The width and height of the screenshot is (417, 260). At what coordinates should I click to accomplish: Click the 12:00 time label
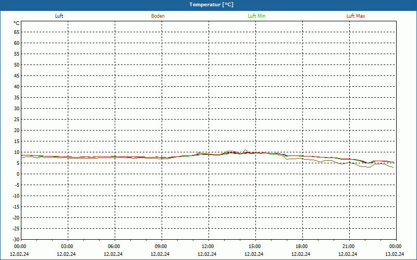point(207,246)
